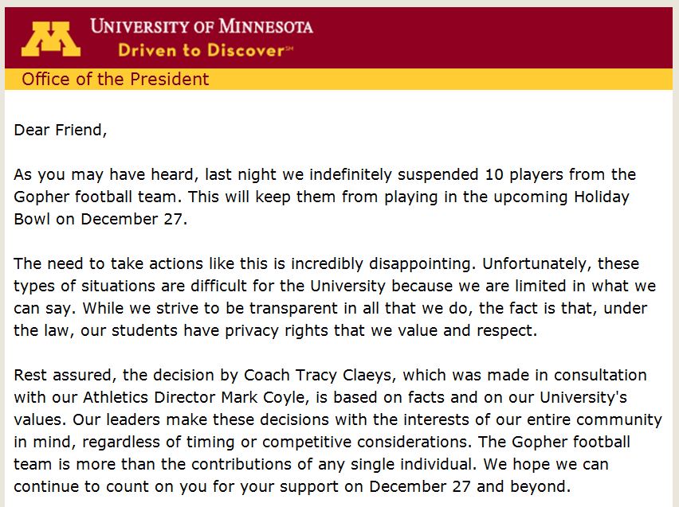679x507 pixels.
Task: Click the Driven to Discover tagline
Action: click(x=206, y=50)
